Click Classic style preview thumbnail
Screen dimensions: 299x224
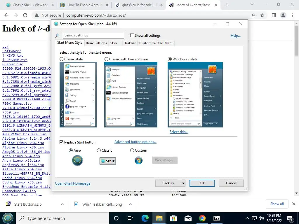click(x=78, y=95)
